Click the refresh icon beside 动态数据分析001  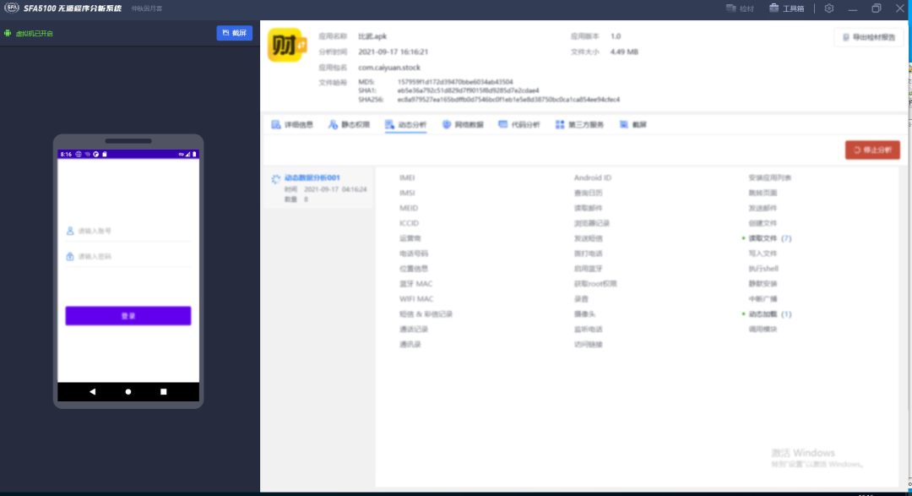pyautogui.click(x=276, y=179)
